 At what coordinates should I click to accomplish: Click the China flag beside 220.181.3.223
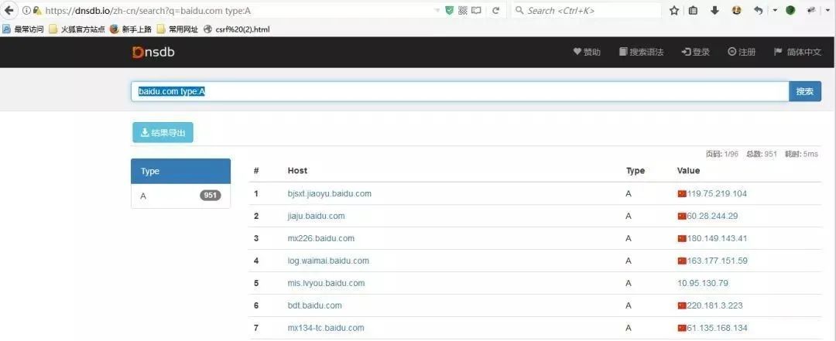click(x=682, y=306)
